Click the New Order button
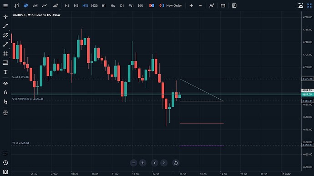Image resolution: width=314 pixels, height=176 pixels. (x=171, y=5)
